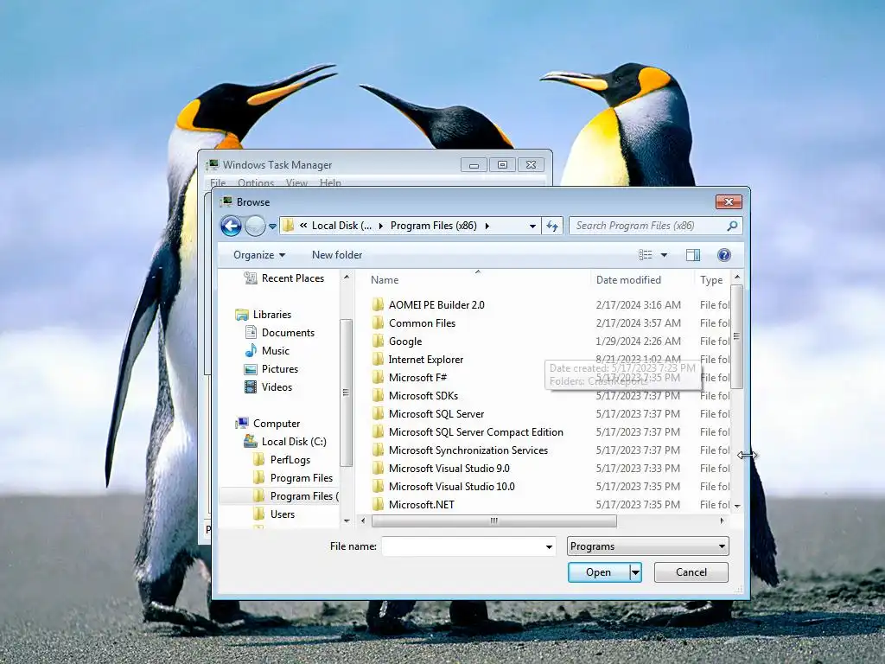This screenshot has width=885, height=664.
Task: Open the view options dropdown arrow
Action: click(665, 255)
